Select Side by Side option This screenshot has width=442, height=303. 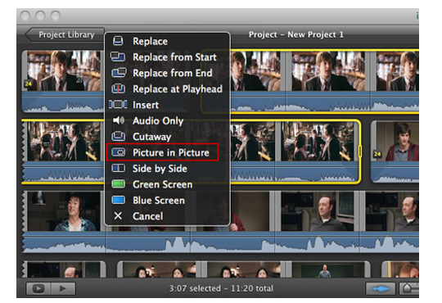[x=168, y=169]
